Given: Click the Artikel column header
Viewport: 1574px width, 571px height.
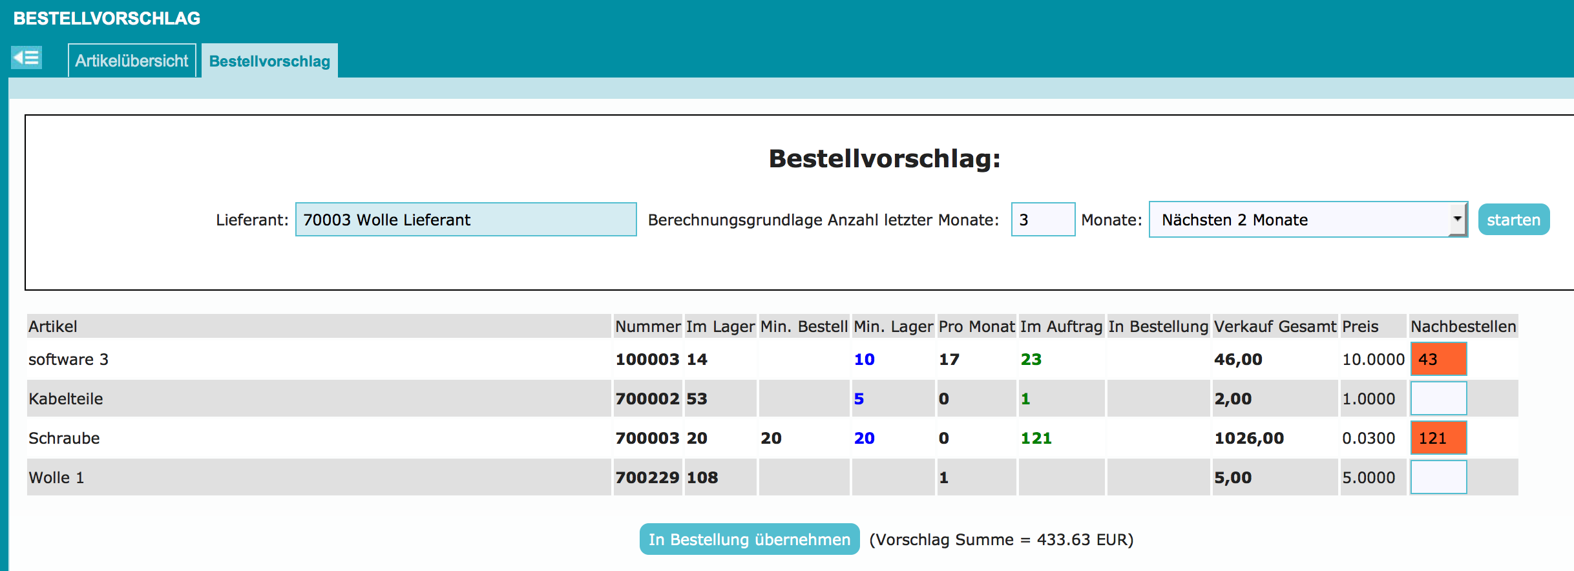Looking at the screenshot, I should [53, 327].
